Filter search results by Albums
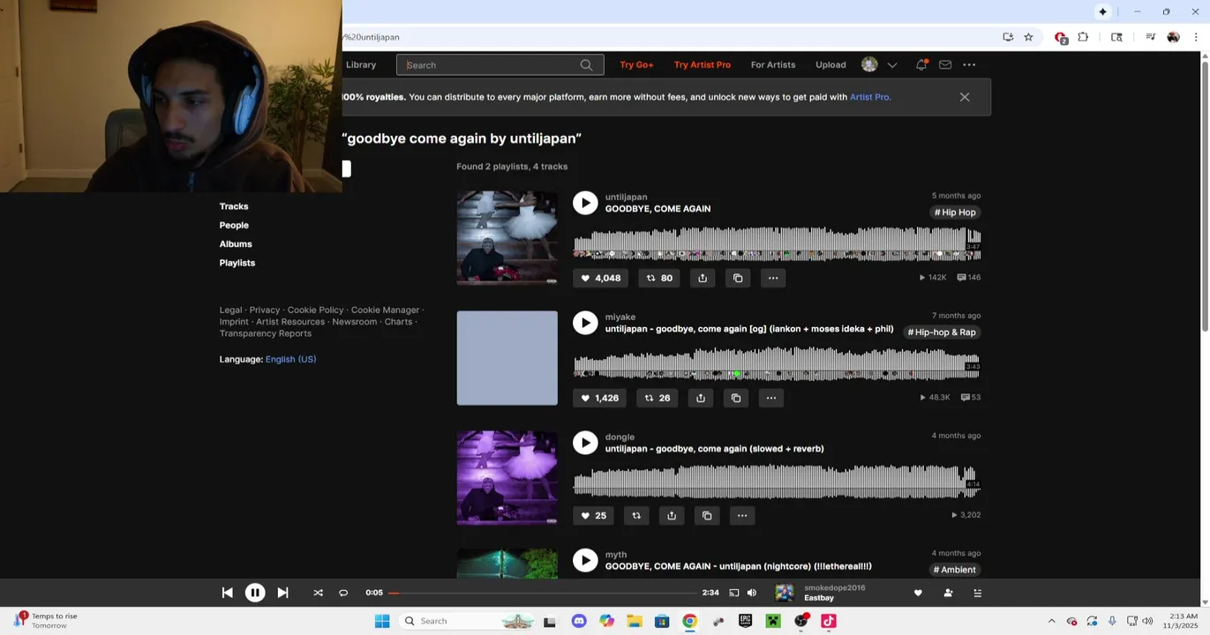This screenshot has width=1210, height=635. coord(236,244)
